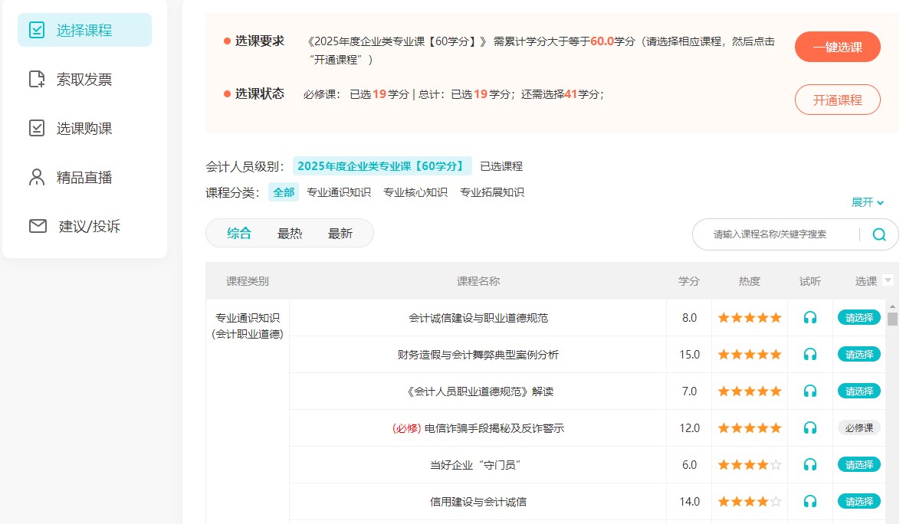This screenshot has height=524, width=916.
Task: Click the 一键选课 button
Action: tap(837, 47)
